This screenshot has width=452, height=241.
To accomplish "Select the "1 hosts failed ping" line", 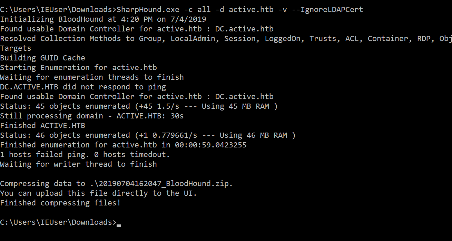I will click(x=85, y=154).
